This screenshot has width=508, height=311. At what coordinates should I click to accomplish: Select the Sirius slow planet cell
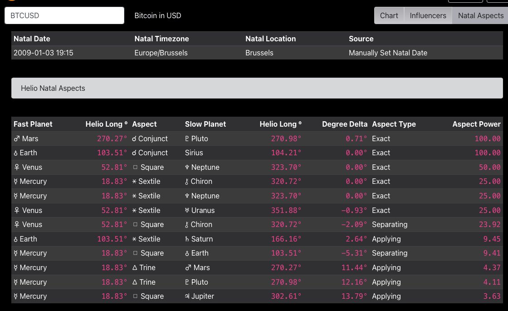[x=194, y=153]
